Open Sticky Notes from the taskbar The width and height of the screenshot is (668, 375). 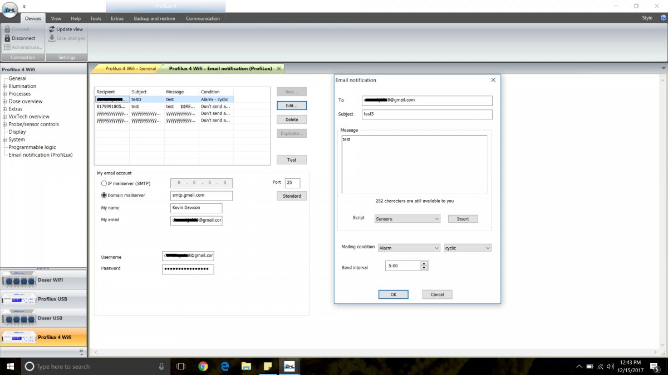point(268,366)
